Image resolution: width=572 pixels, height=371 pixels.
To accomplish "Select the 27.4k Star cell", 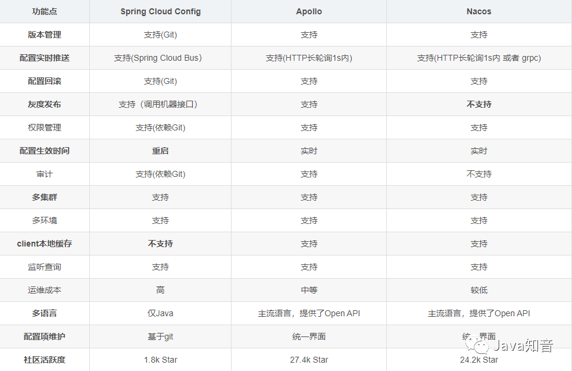I will 309,360.
